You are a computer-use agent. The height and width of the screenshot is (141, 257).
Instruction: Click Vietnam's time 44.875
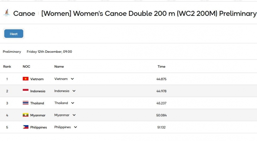click(x=161, y=79)
